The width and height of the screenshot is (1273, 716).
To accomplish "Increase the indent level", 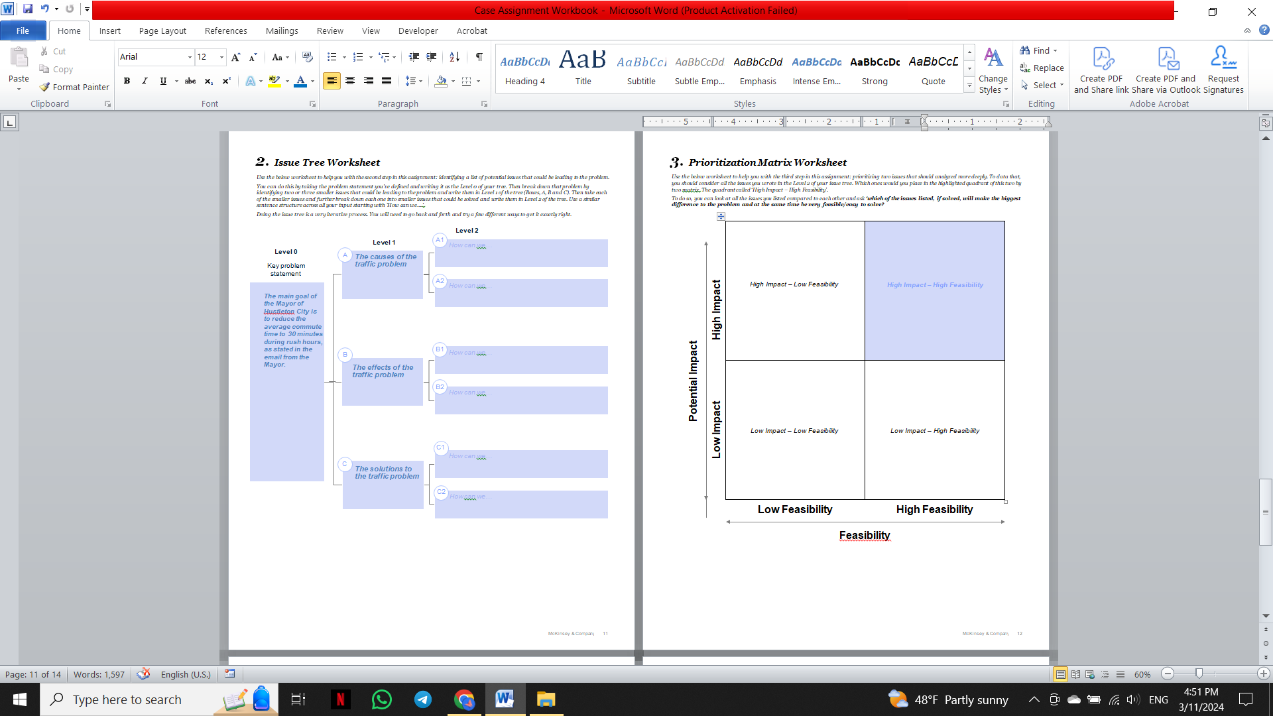I will (431, 57).
